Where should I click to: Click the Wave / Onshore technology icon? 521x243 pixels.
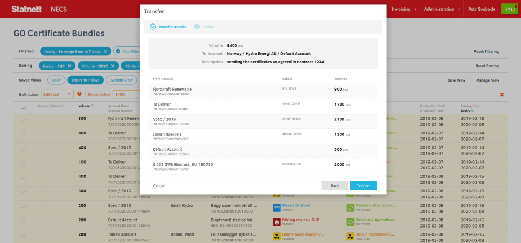pos(277,207)
